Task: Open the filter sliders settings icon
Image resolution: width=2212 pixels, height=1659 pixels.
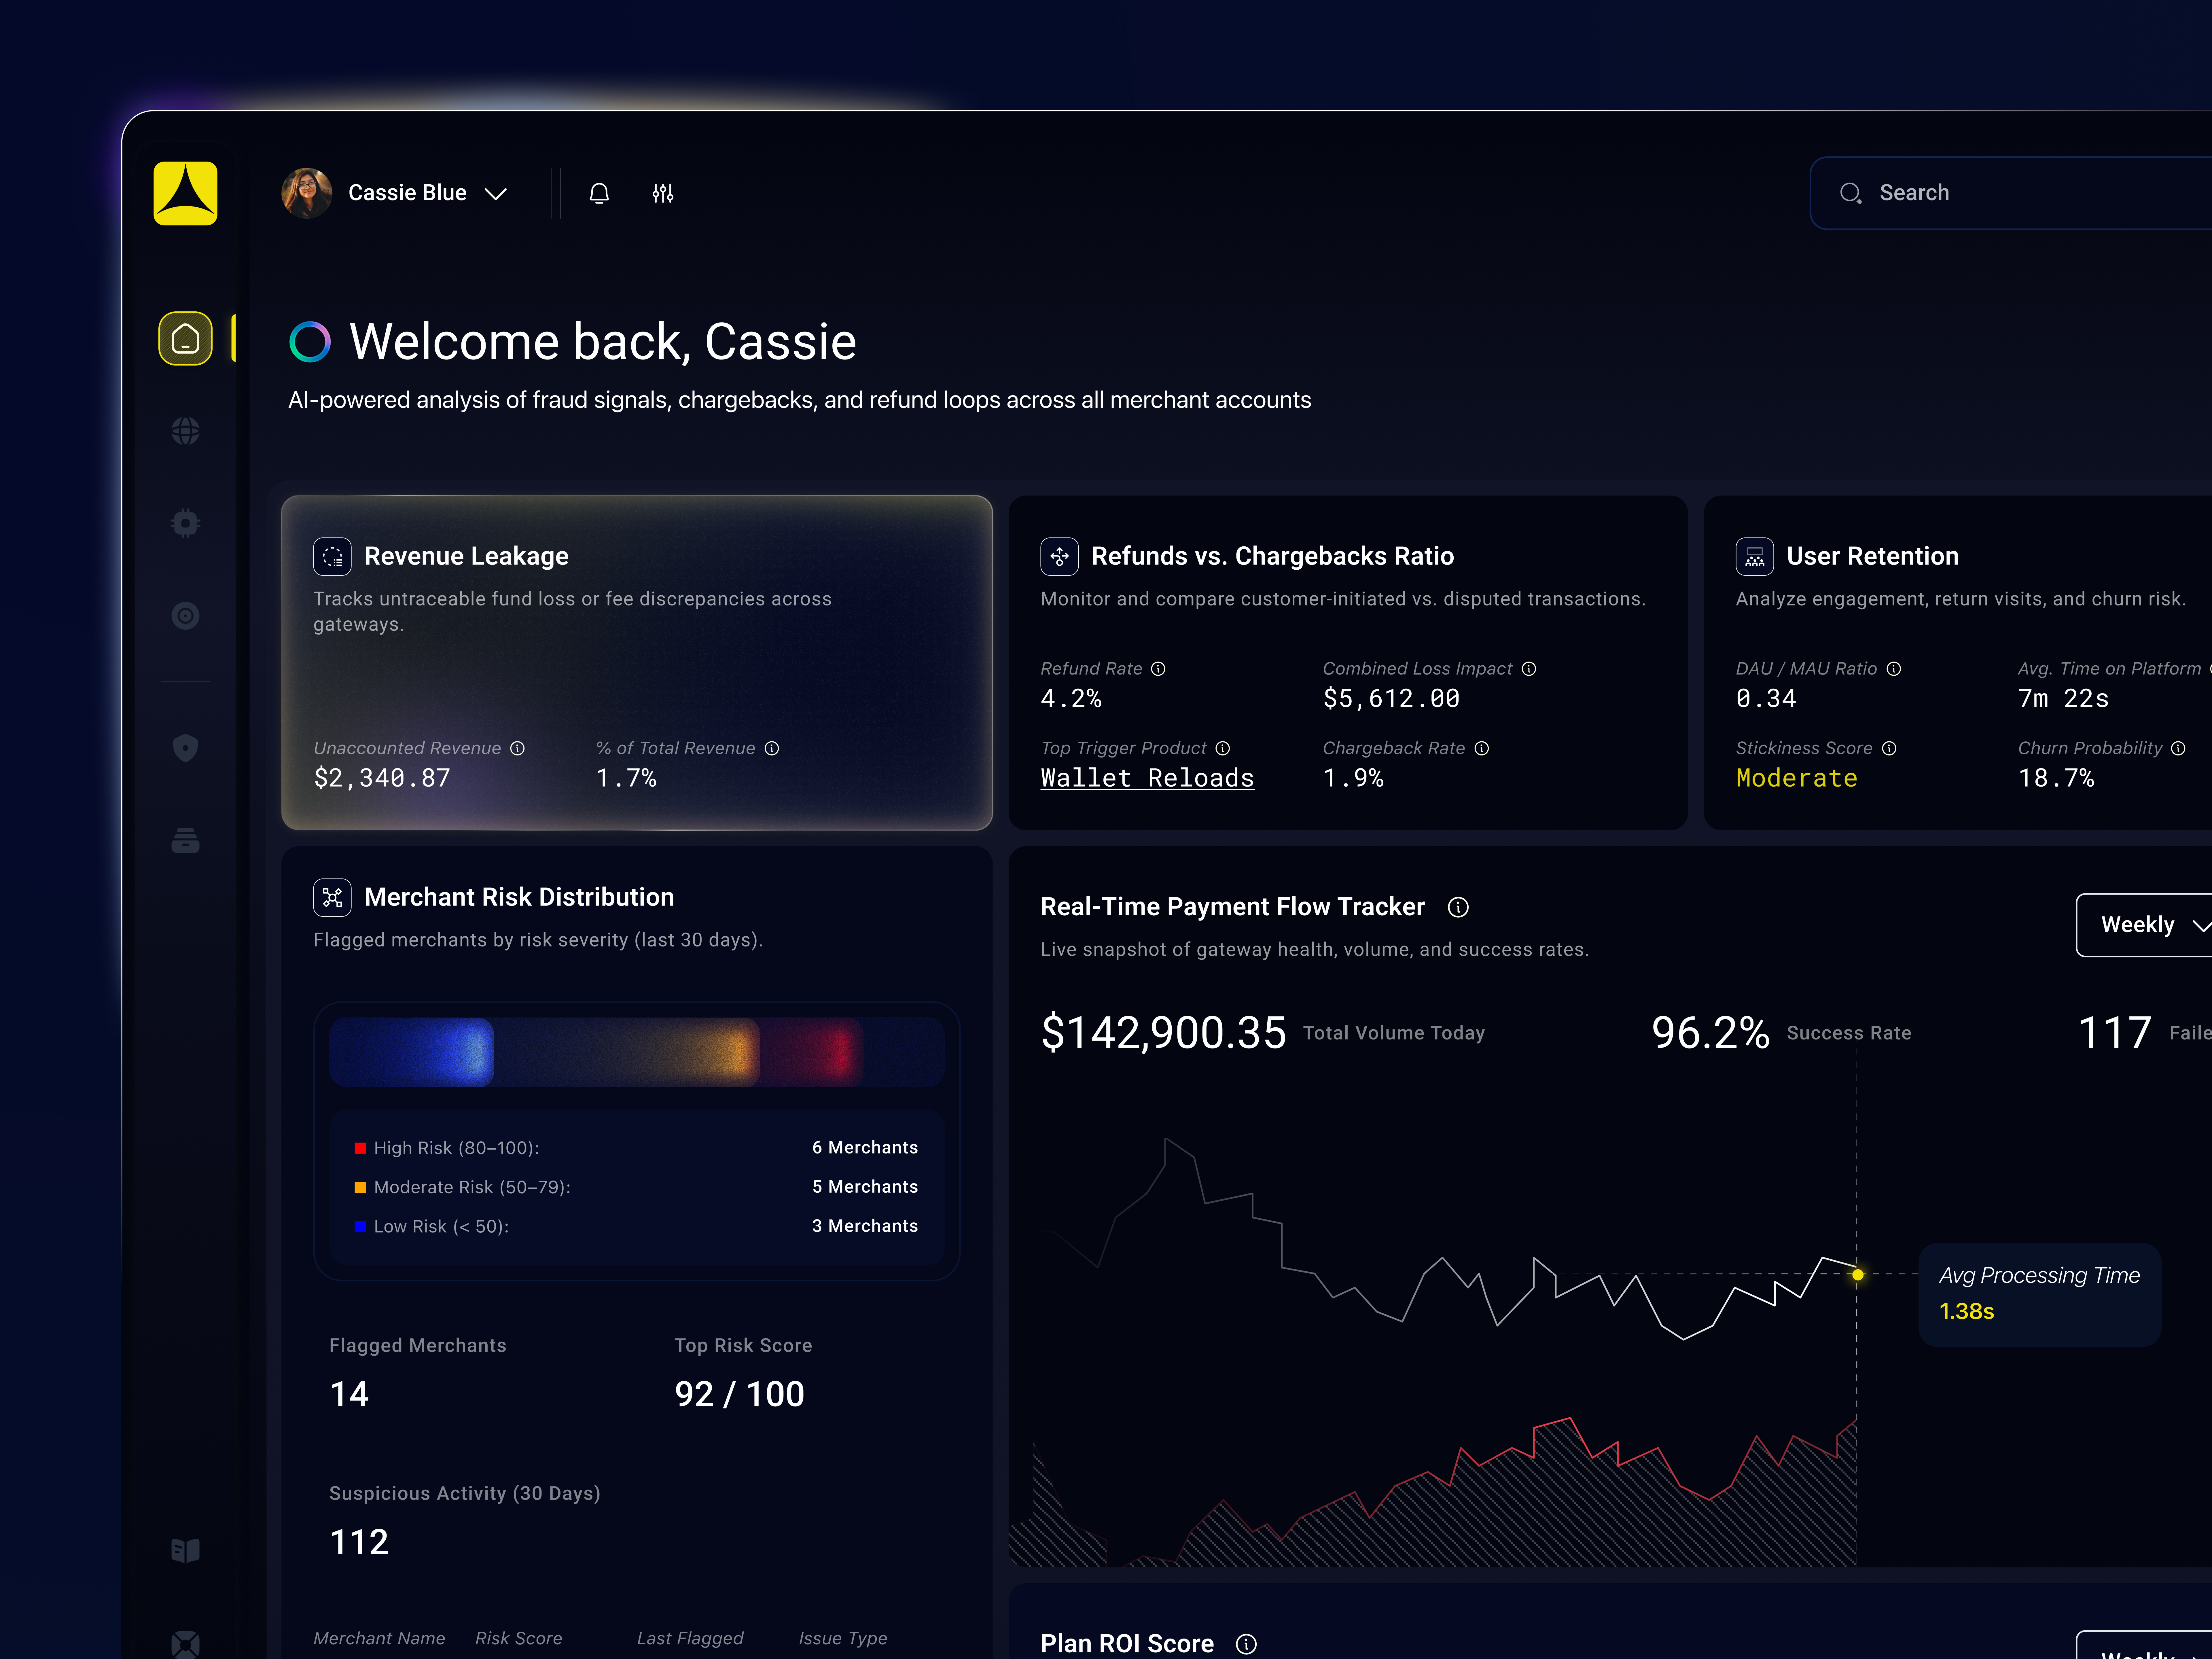Action: coord(663,193)
